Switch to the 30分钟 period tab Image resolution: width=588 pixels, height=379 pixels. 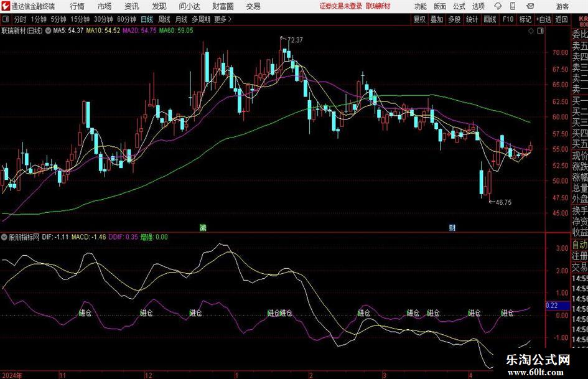pyautogui.click(x=103, y=19)
